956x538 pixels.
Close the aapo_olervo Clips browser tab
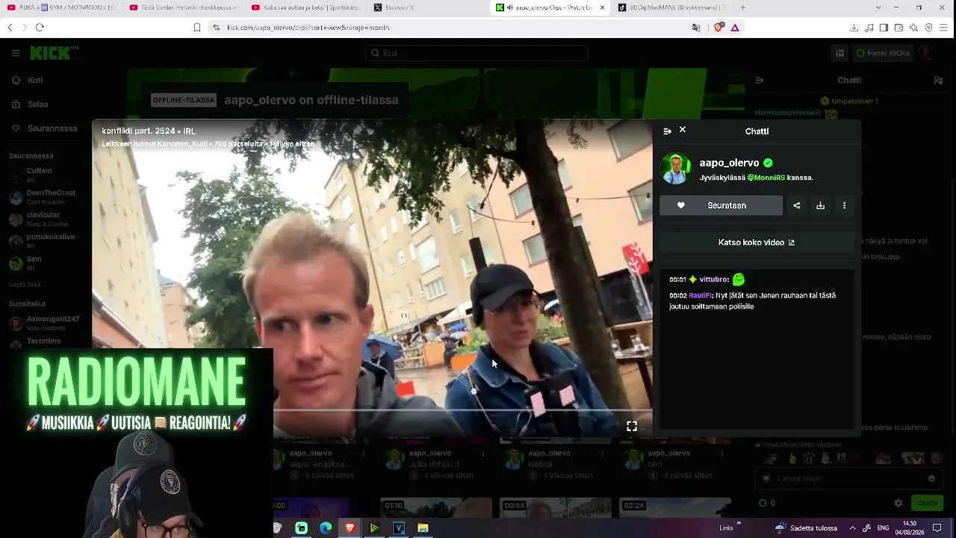point(602,7)
